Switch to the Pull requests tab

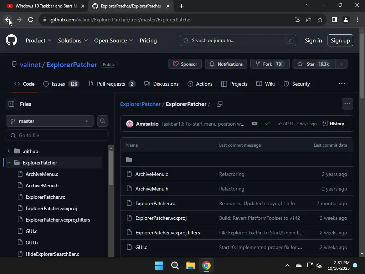pyautogui.click(x=112, y=84)
